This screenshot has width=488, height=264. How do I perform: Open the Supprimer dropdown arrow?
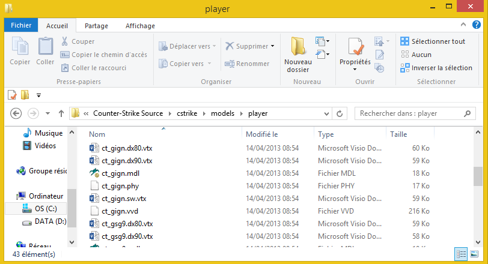(273, 46)
